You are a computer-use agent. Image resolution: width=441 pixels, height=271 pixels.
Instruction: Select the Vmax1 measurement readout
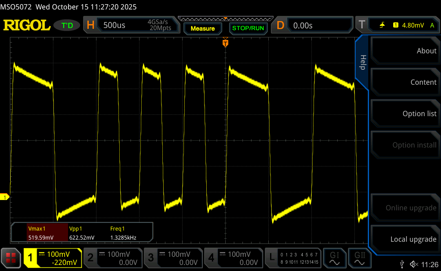tap(40, 233)
